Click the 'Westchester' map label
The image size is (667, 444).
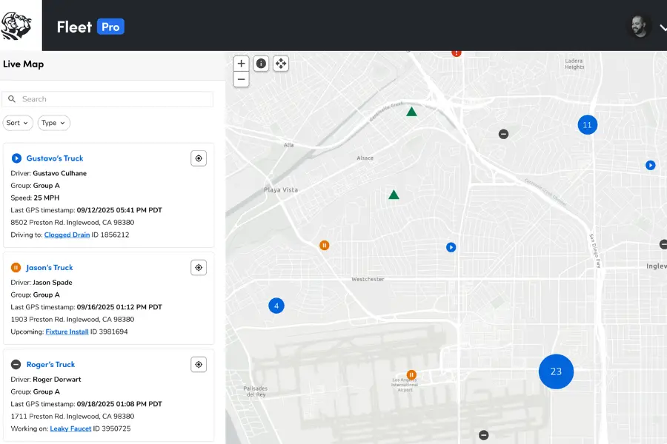368,279
